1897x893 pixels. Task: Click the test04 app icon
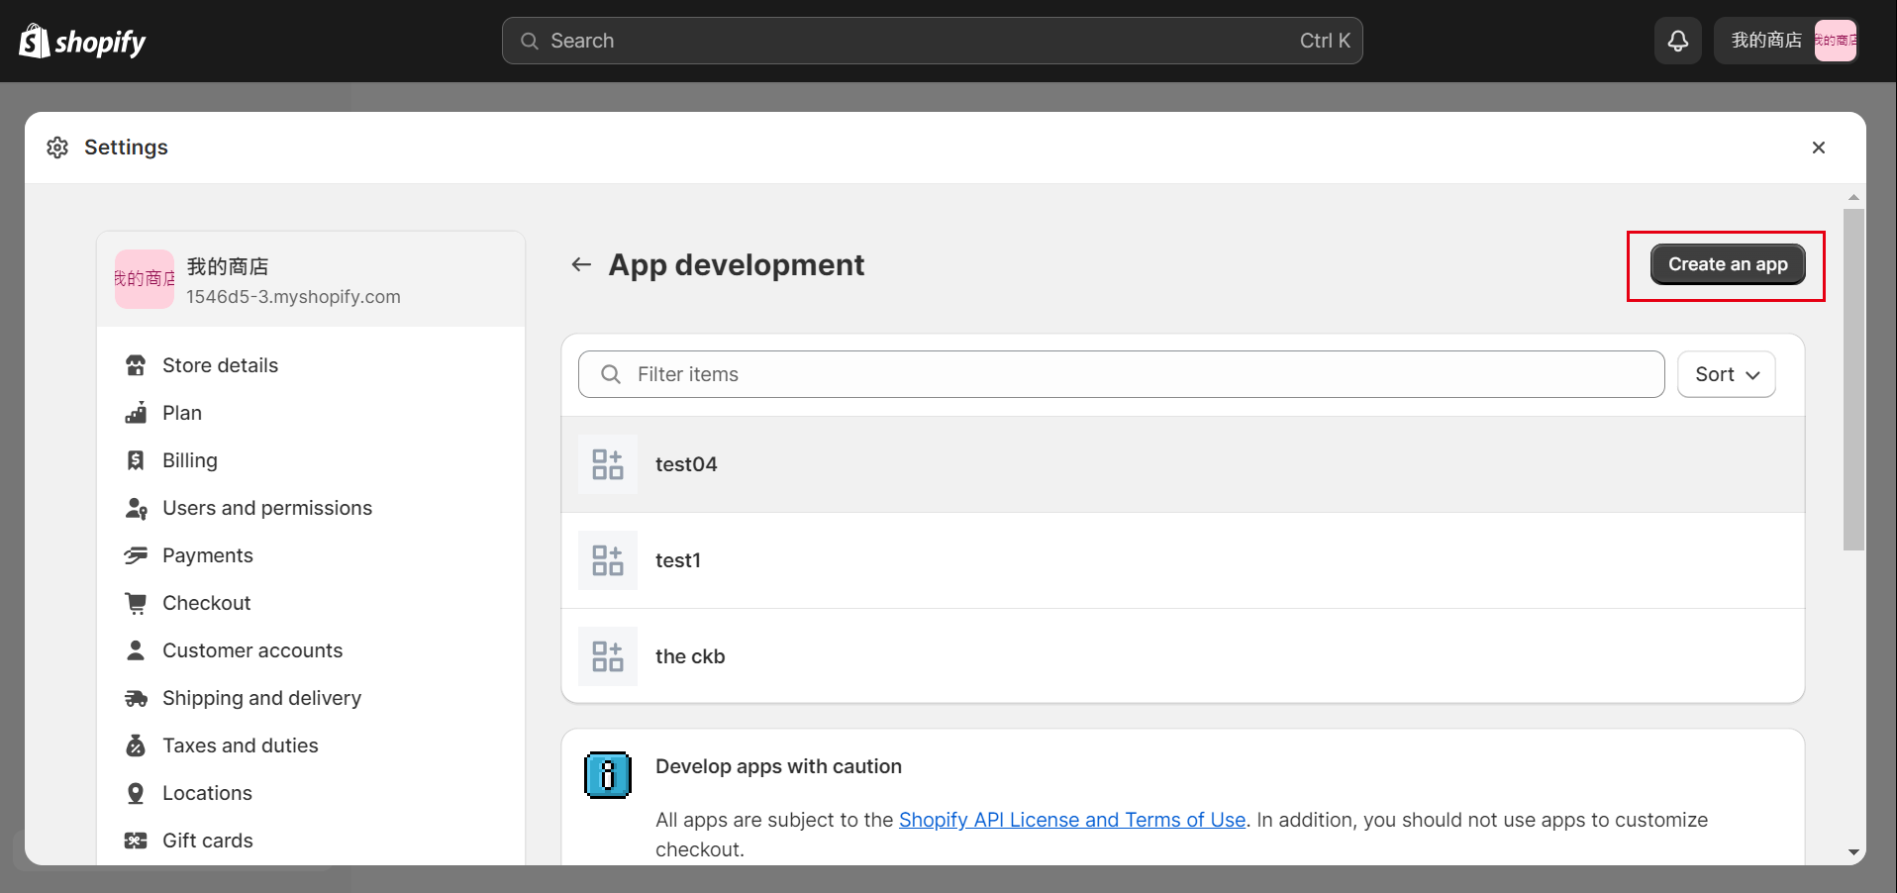tap(608, 464)
